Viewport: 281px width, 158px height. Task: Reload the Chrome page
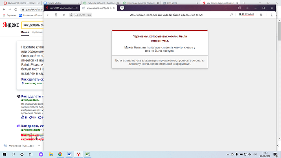16,9
